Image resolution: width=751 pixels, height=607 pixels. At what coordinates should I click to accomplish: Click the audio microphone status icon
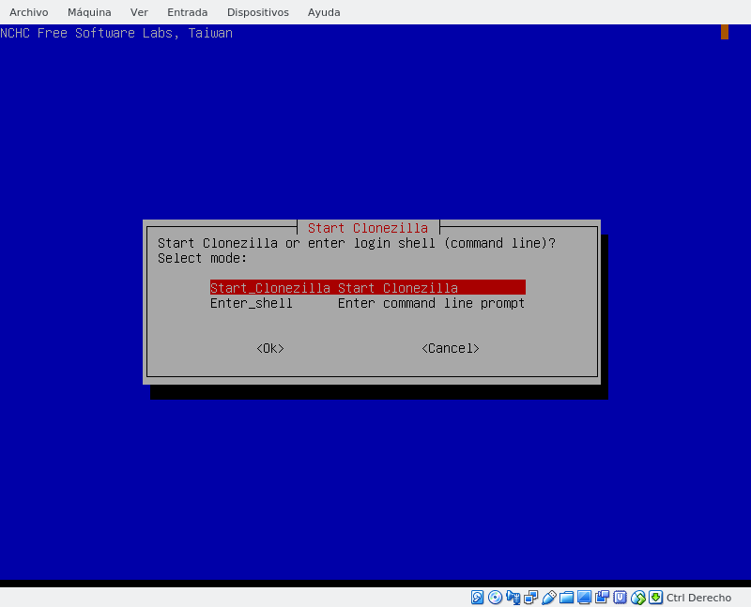513,597
